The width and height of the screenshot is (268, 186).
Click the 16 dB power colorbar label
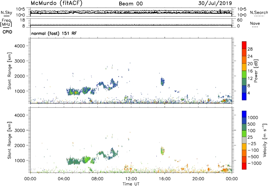click(x=250, y=71)
